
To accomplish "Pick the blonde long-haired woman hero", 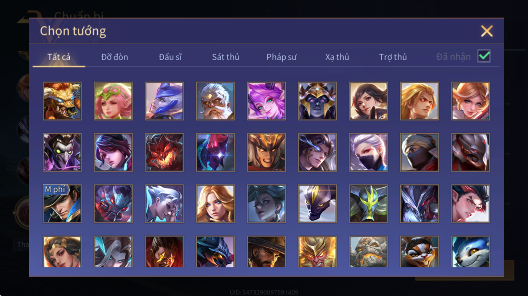I will (x=215, y=204).
